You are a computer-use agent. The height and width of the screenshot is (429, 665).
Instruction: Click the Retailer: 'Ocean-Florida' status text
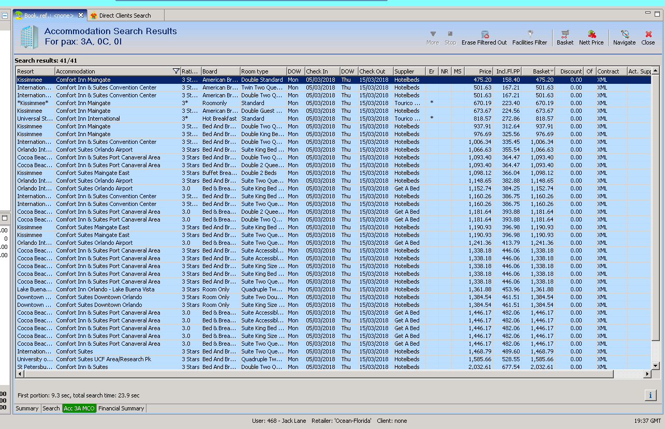point(342,421)
